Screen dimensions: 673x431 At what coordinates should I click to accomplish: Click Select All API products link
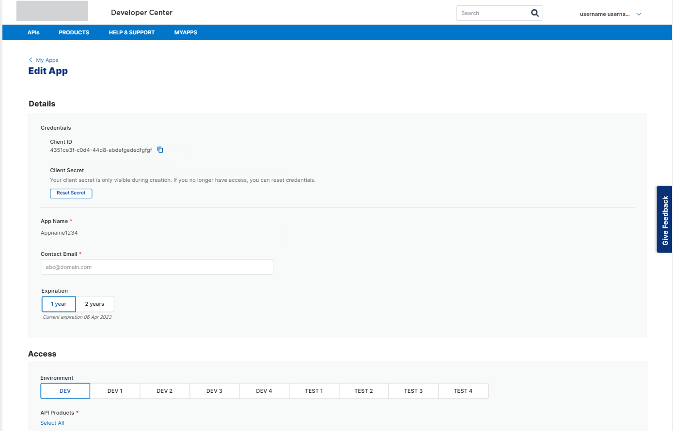click(x=52, y=423)
